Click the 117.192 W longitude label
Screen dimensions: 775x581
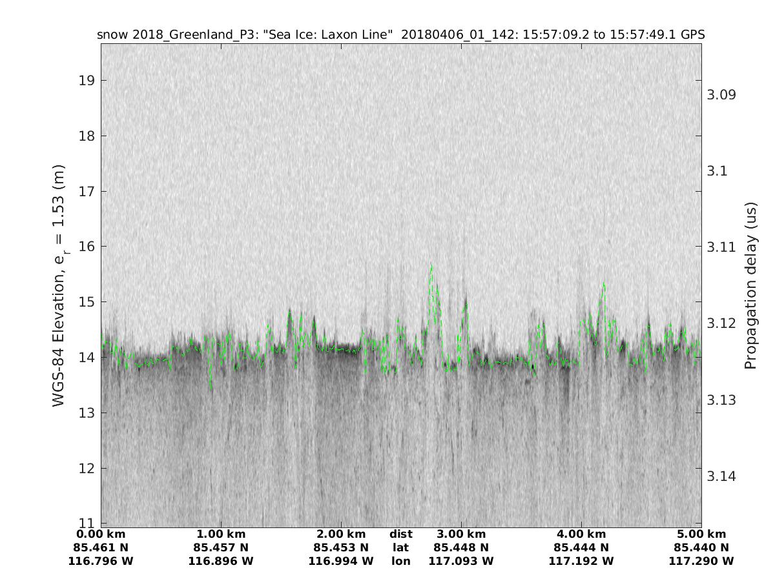(x=581, y=562)
